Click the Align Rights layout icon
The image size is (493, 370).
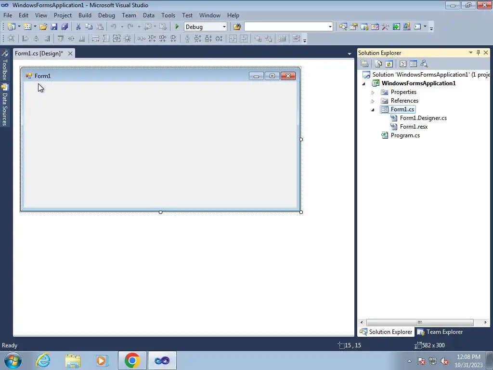tap(47, 39)
